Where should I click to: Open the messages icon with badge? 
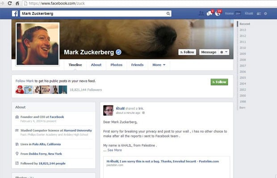pyautogui.click(x=210, y=13)
